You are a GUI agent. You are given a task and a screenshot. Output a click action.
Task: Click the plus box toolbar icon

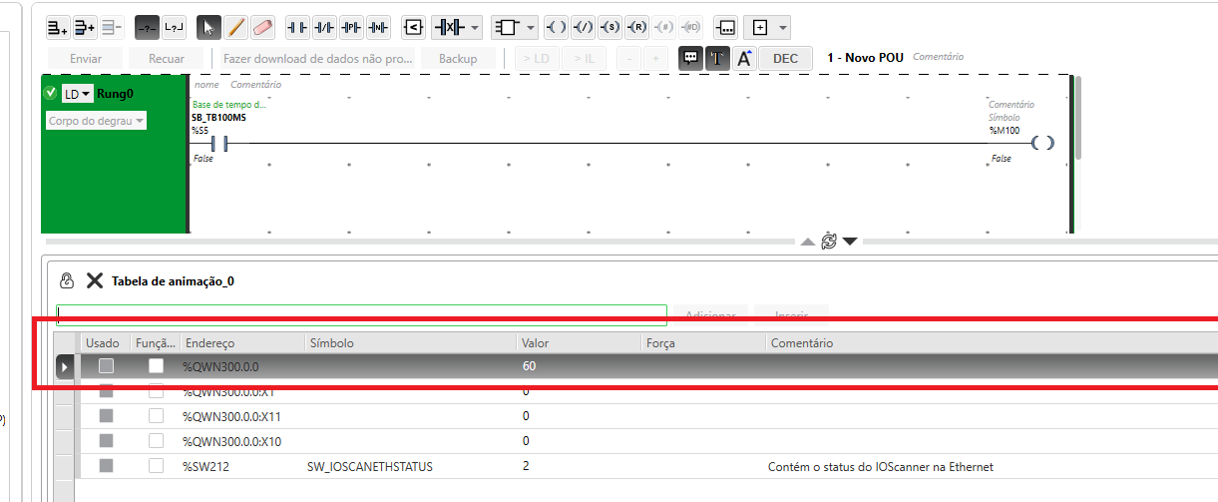[x=759, y=27]
